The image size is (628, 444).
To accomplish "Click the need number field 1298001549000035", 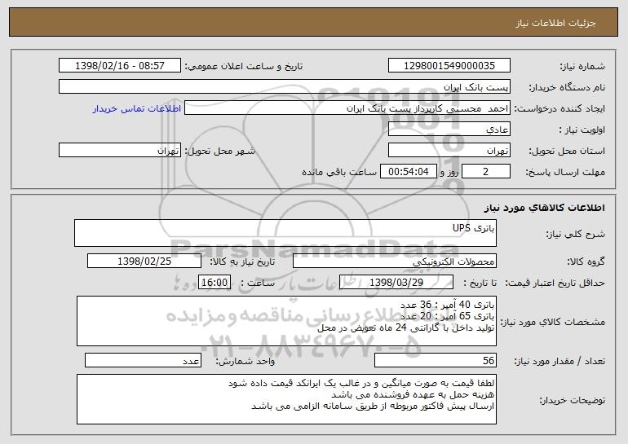I will pyautogui.click(x=449, y=66).
